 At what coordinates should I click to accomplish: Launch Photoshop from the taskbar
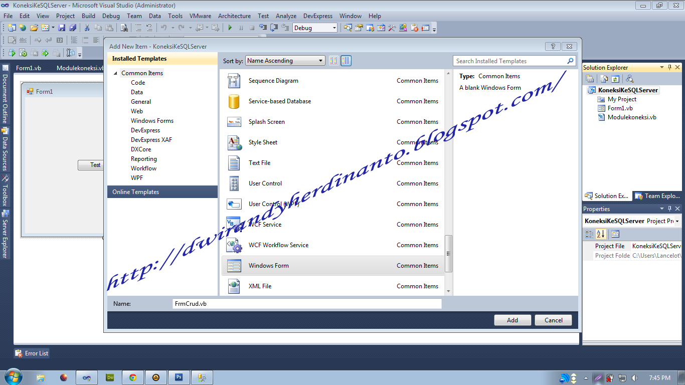click(179, 377)
